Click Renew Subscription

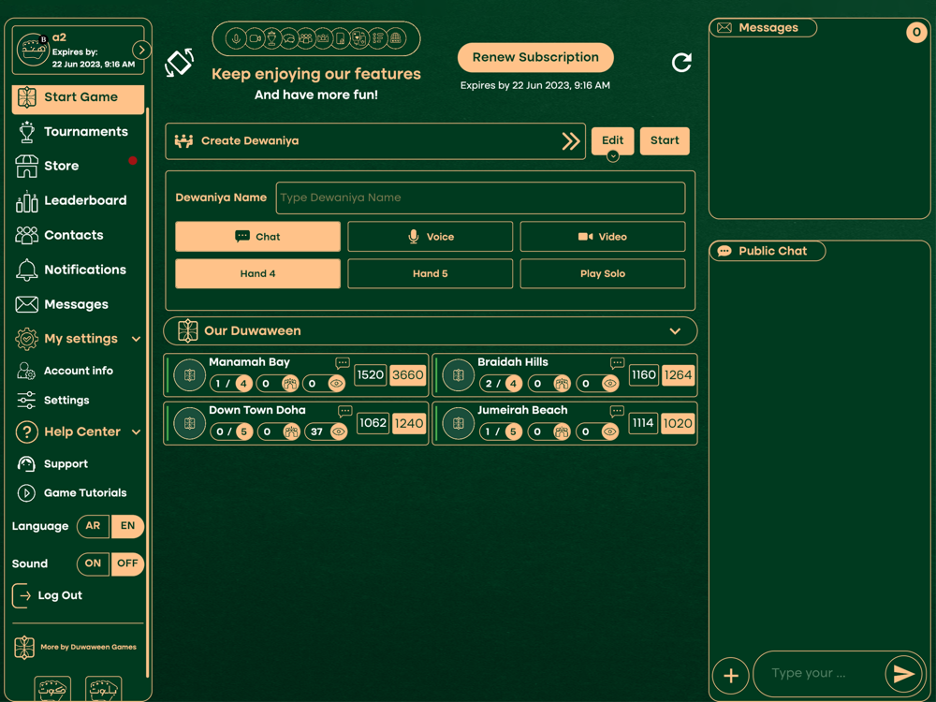pos(535,57)
